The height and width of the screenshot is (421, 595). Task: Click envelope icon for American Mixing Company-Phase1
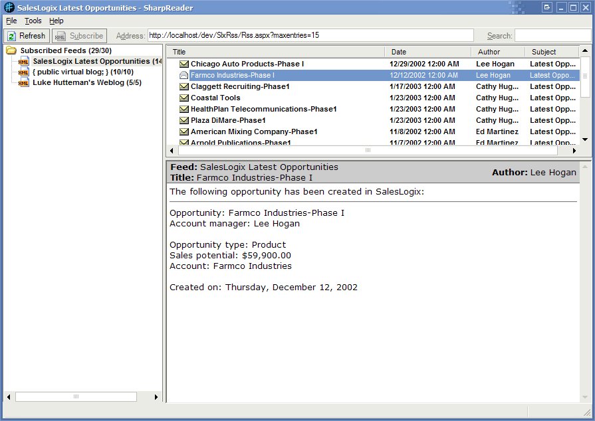coord(184,132)
